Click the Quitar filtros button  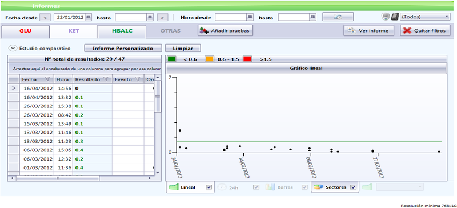(426, 31)
